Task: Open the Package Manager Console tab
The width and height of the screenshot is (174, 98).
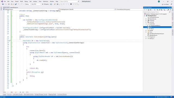Action: tap(41, 94)
